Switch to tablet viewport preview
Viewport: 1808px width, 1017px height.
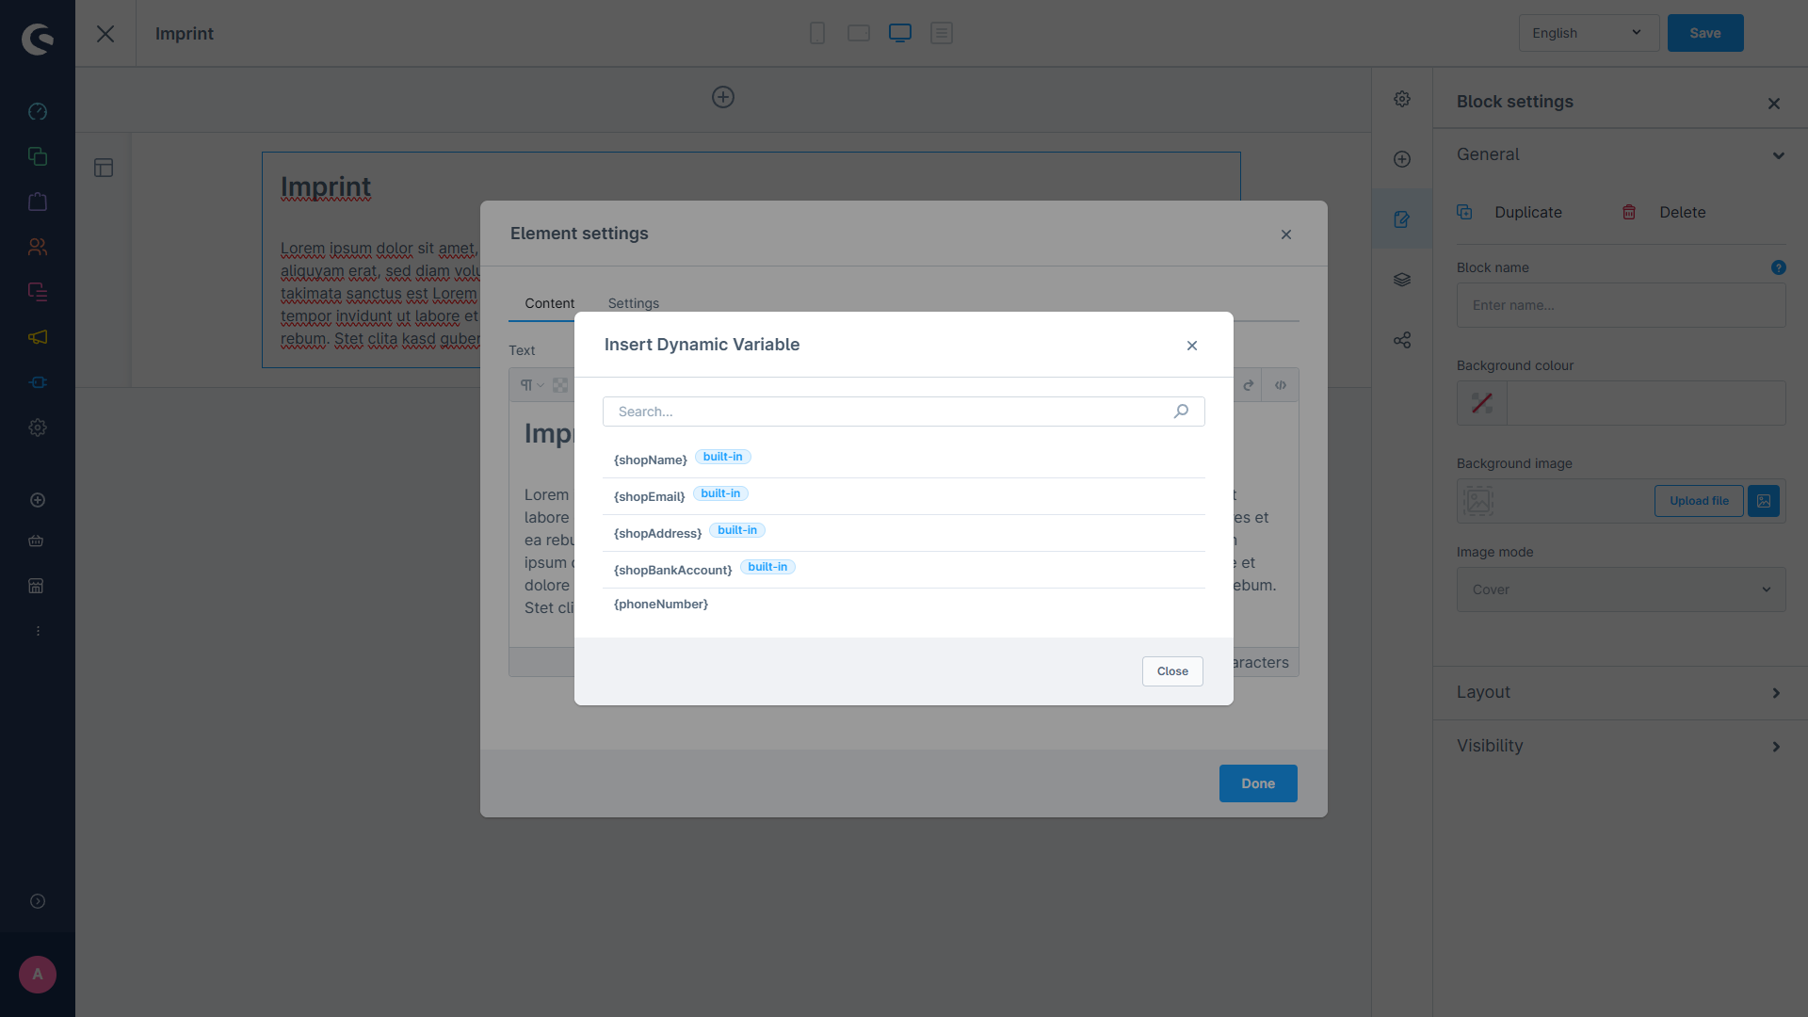pos(858,33)
